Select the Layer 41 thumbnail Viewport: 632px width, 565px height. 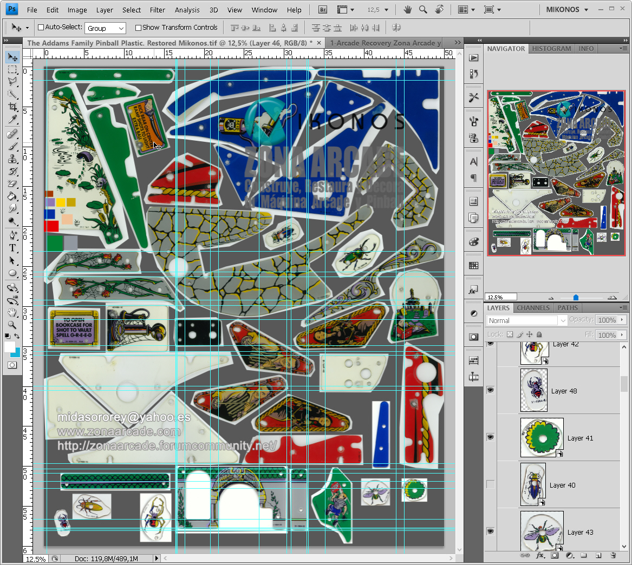[x=542, y=437]
